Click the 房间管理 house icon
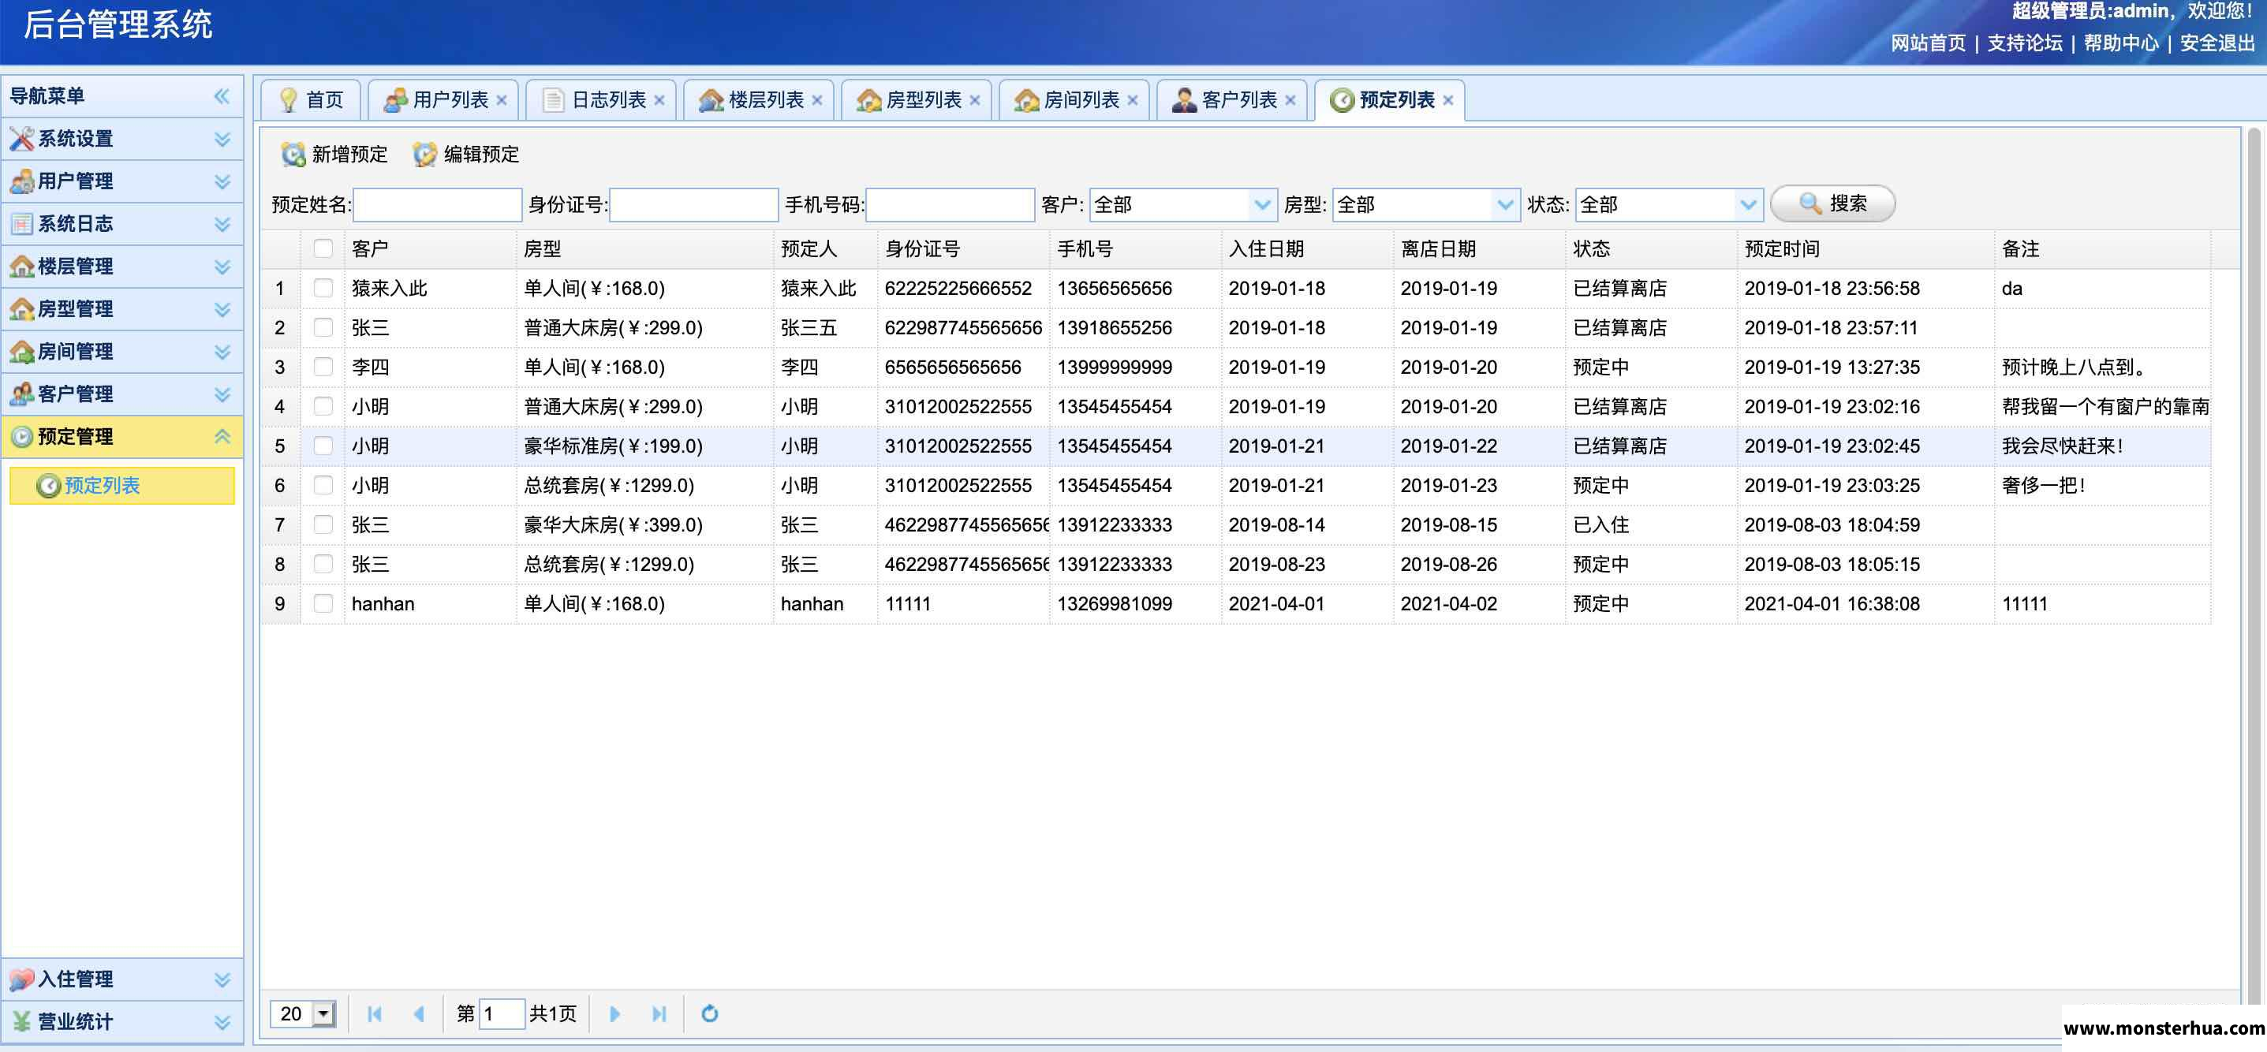This screenshot has width=2267, height=1052. [21, 351]
